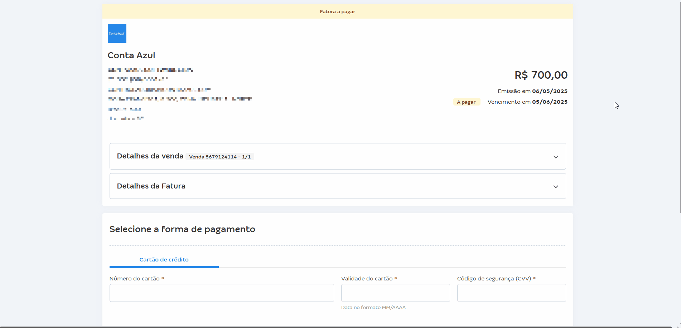Click the Código de segurança (CVV) field
Image resolution: width=681 pixels, height=328 pixels.
[511, 293]
